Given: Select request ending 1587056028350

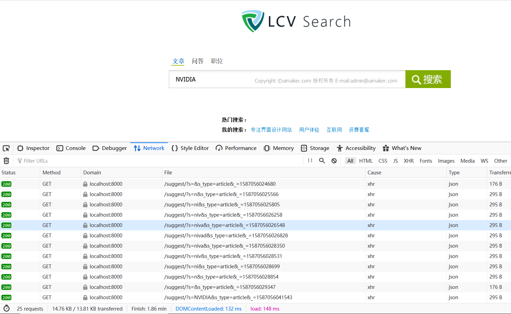Looking at the screenshot, I should [255, 246].
